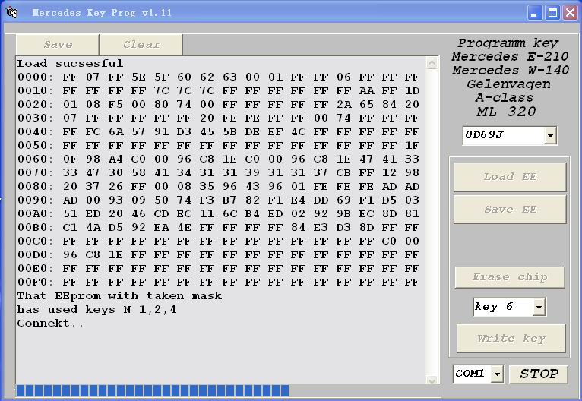Click the address label 00B0:
The height and width of the screenshot is (401, 582).
tap(35, 227)
